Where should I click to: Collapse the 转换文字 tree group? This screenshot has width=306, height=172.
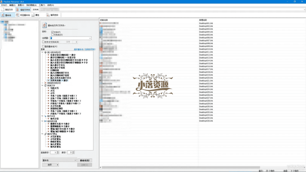pos(42,85)
